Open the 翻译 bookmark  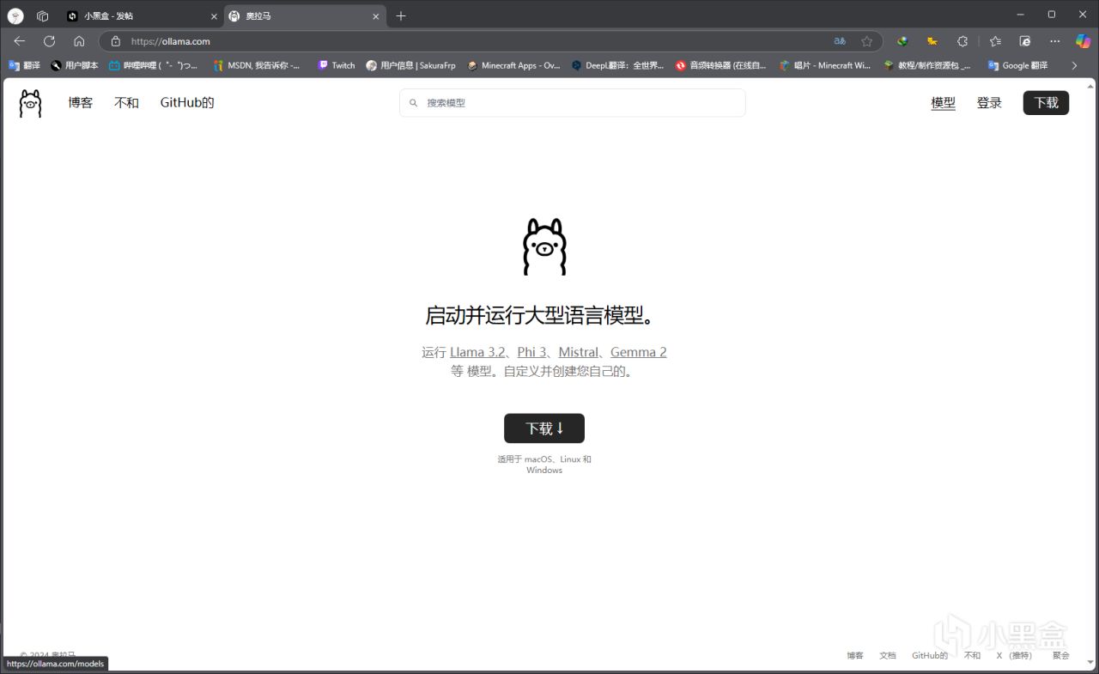(x=24, y=65)
